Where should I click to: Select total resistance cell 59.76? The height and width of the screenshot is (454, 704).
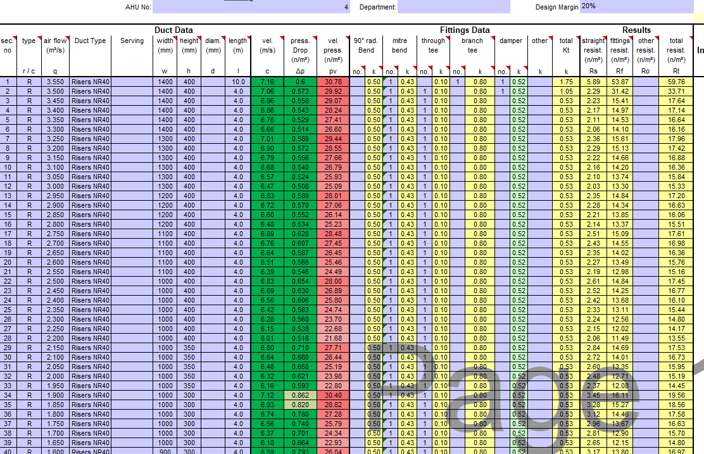click(x=676, y=82)
